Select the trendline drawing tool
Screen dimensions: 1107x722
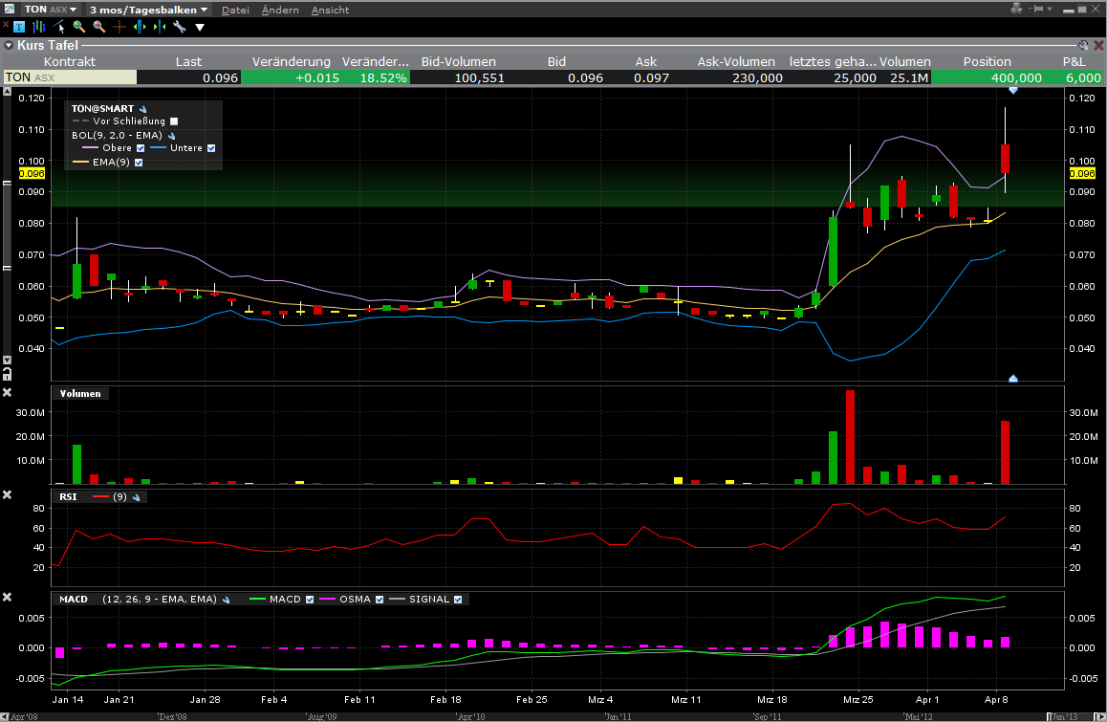(x=60, y=27)
